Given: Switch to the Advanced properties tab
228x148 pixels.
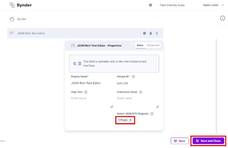Looking at the screenshot, I should click(x=153, y=45).
